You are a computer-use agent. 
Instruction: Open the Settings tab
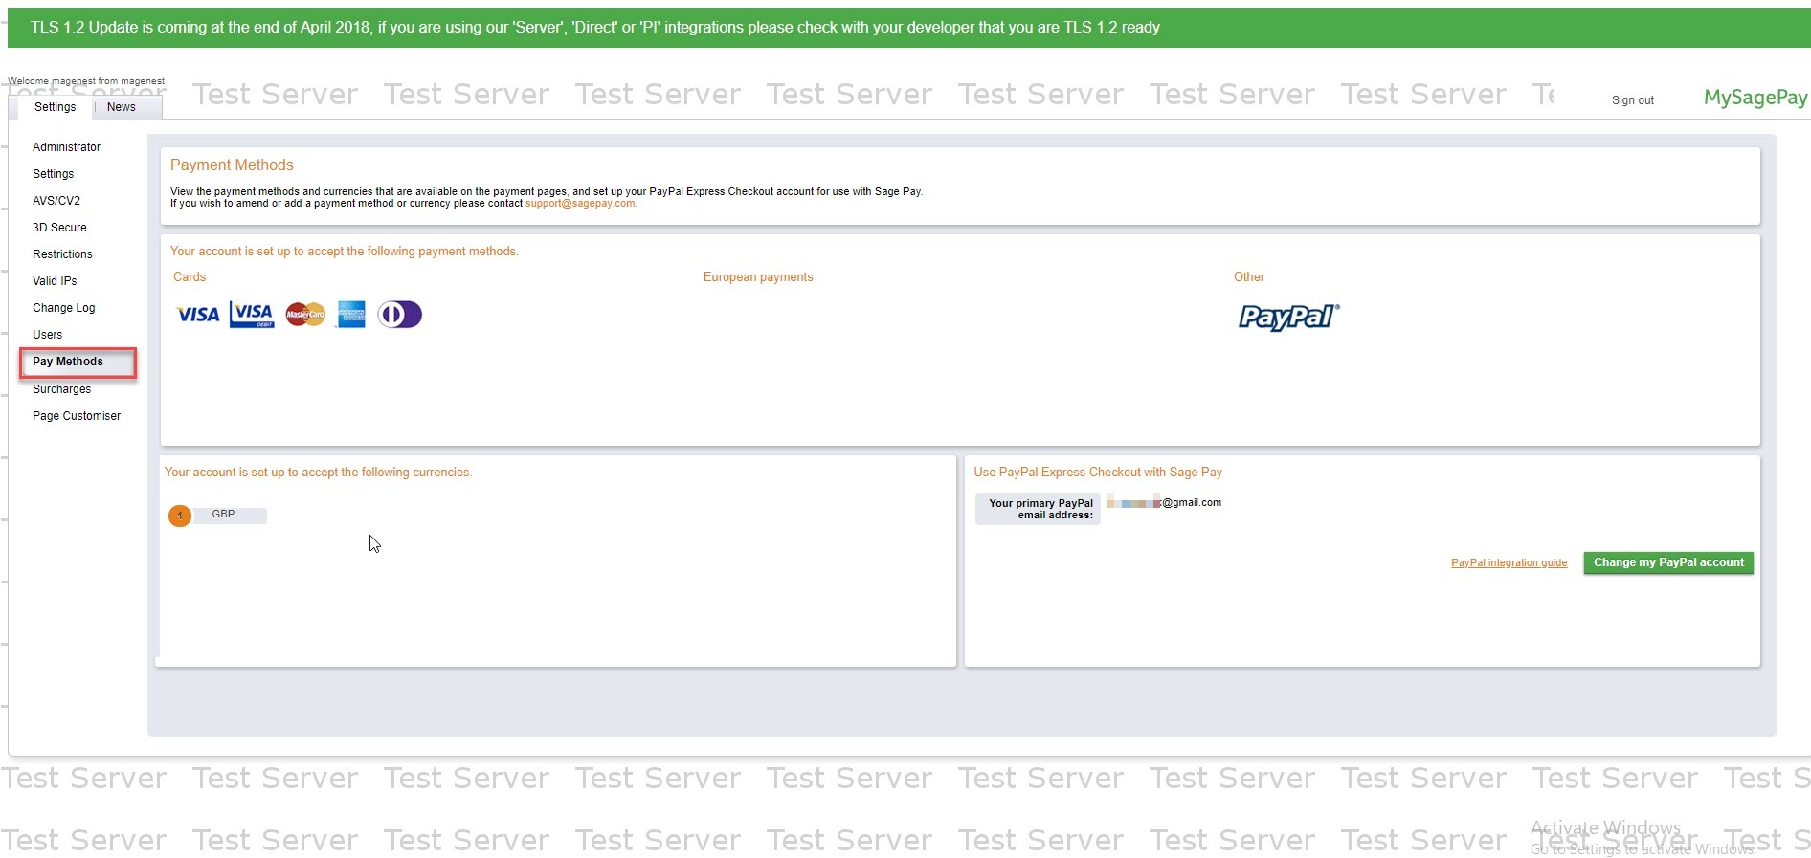(55, 107)
